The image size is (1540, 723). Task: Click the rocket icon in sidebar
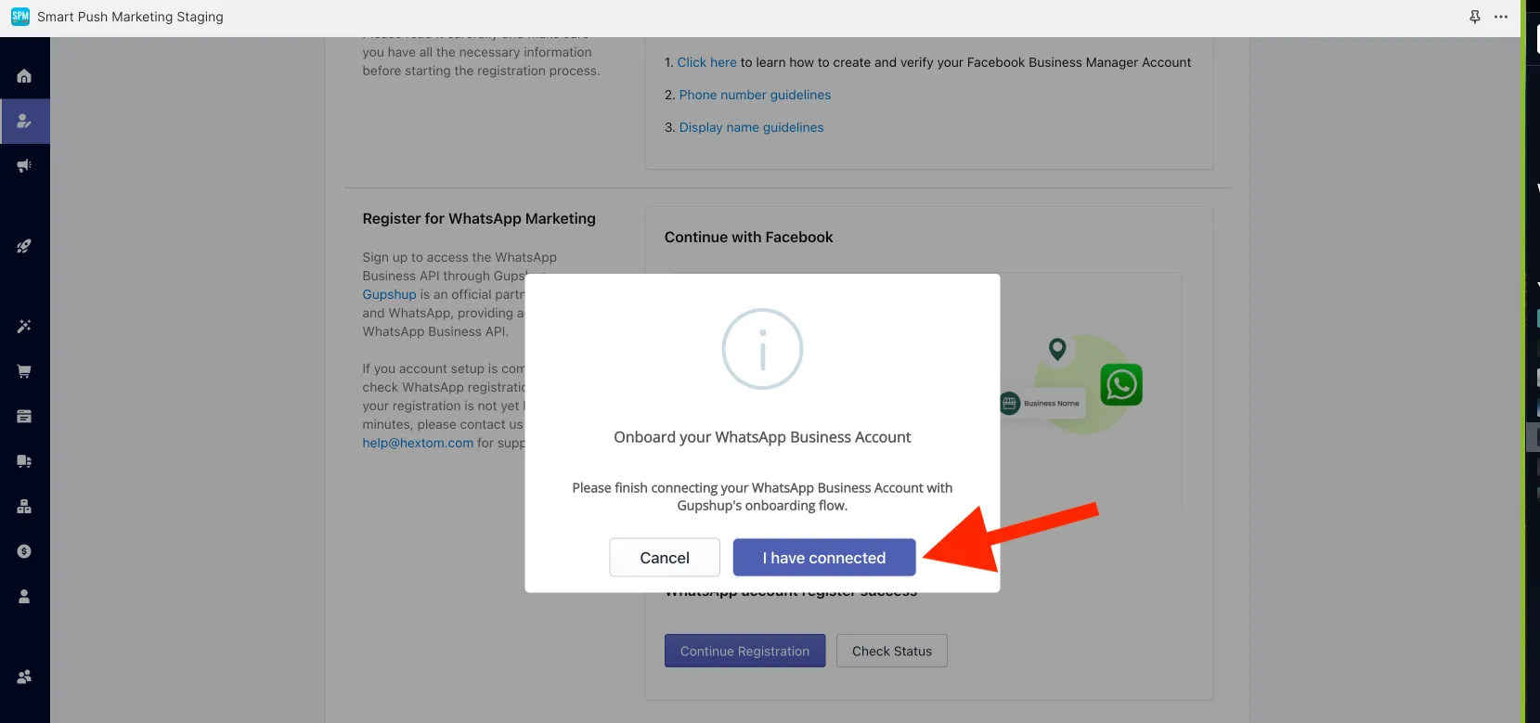[24, 246]
